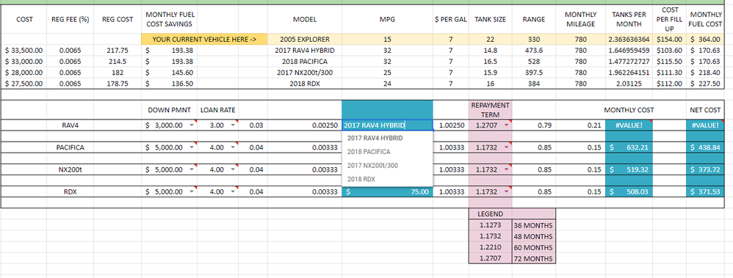Select the $ 75.00 teal cell
This screenshot has width=733, height=278.
coord(388,191)
